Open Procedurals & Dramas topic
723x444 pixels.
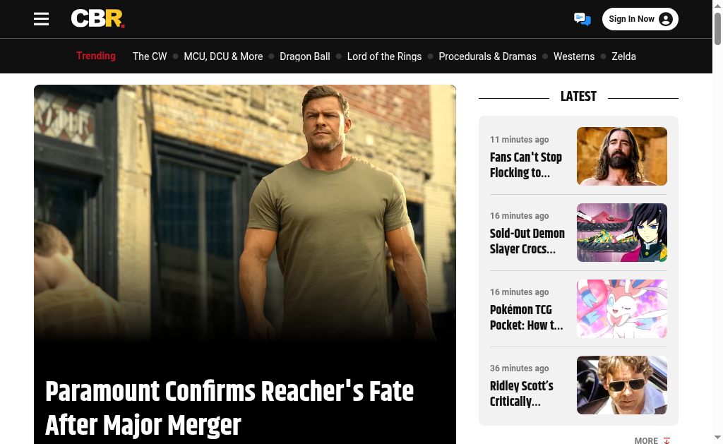pos(487,56)
